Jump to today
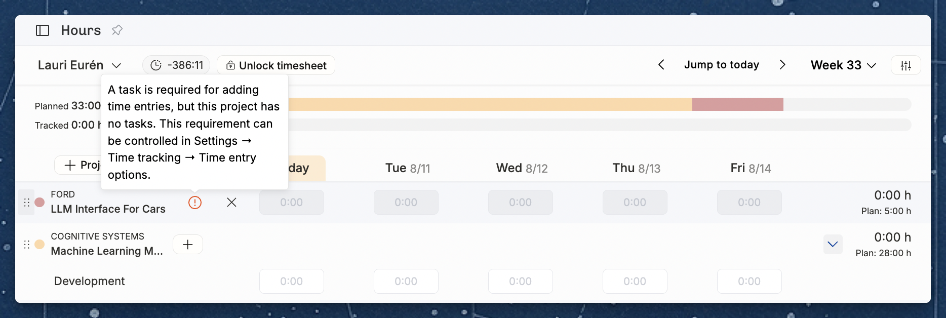 tap(722, 65)
